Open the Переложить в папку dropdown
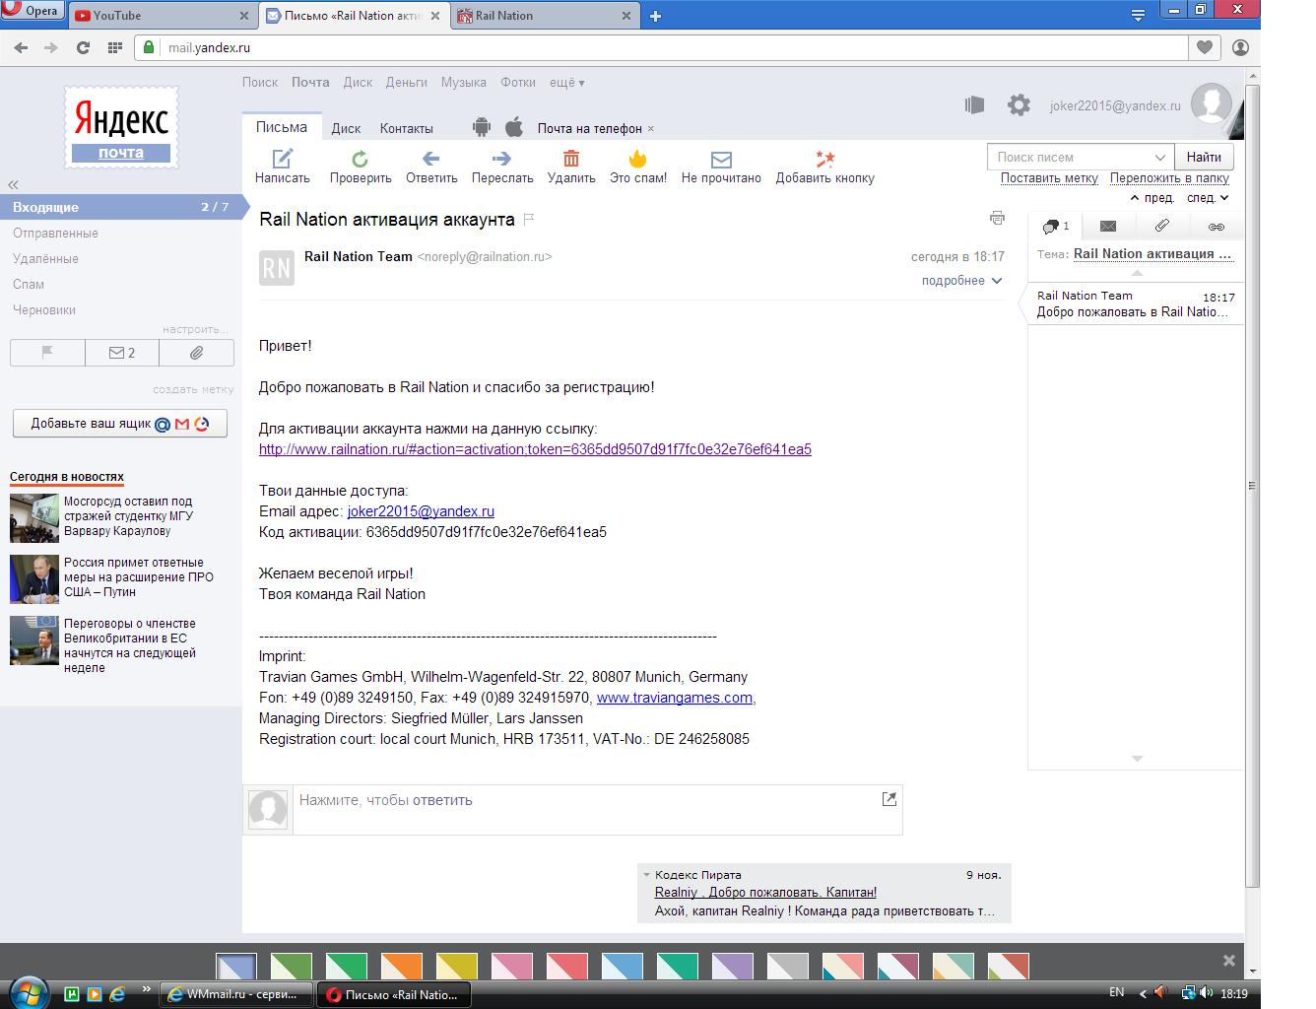The width and height of the screenshot is (1316, 1009). pyautogui.click(x=1169, y=178)
